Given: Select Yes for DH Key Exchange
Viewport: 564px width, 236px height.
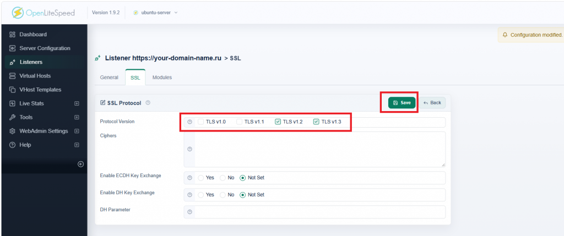Looking at the screenshot, I should (200, 195).
